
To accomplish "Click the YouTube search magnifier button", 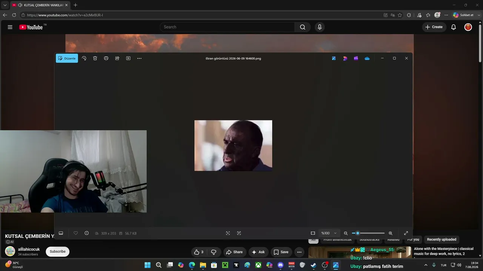I will 303,27.
